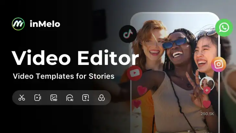
Task: Tap the Instagram gradient icon
Action: pyautogui.click(x=218, y=64)
